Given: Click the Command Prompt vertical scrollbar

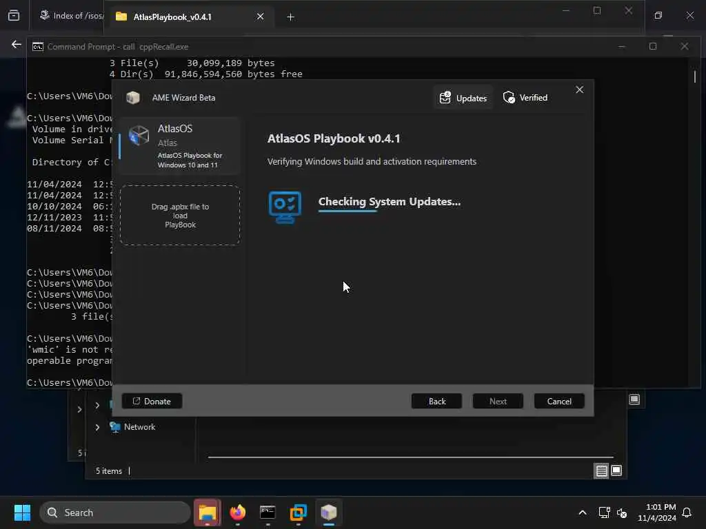Looking at the screenshot, I should click(x=695, y=76).
